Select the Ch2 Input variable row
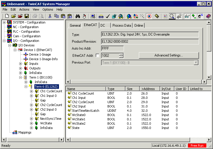The width and height of the screenshot is (213, 149). coord(139,106)
